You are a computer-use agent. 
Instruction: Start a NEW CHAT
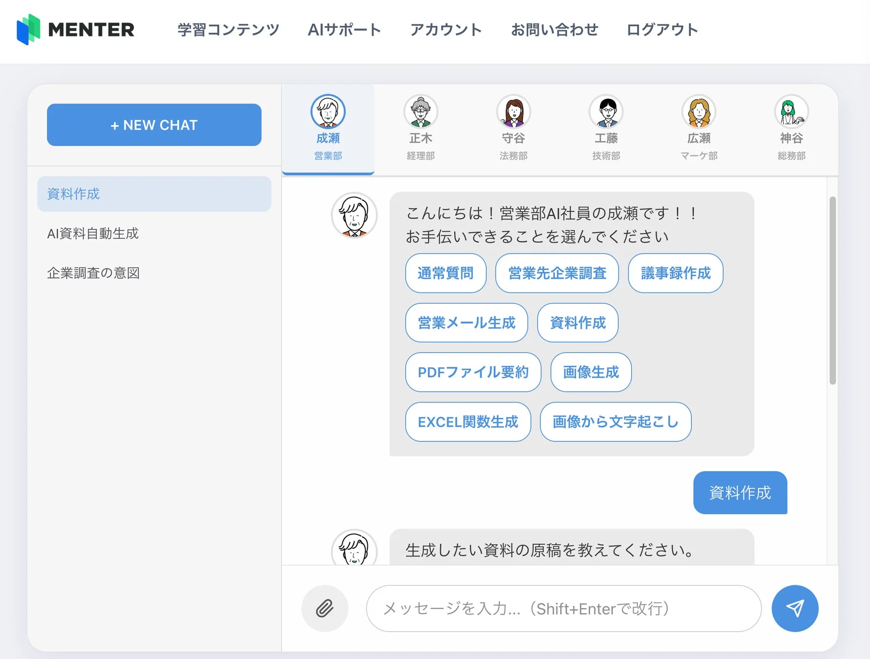point(154,125)
